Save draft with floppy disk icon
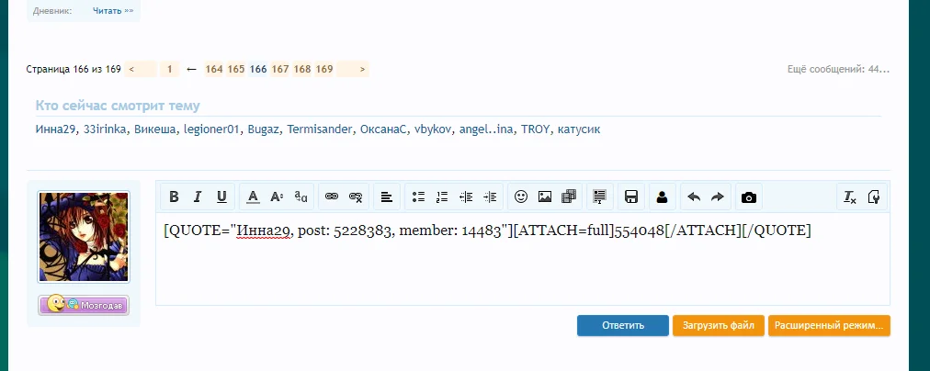 (631, 197)
